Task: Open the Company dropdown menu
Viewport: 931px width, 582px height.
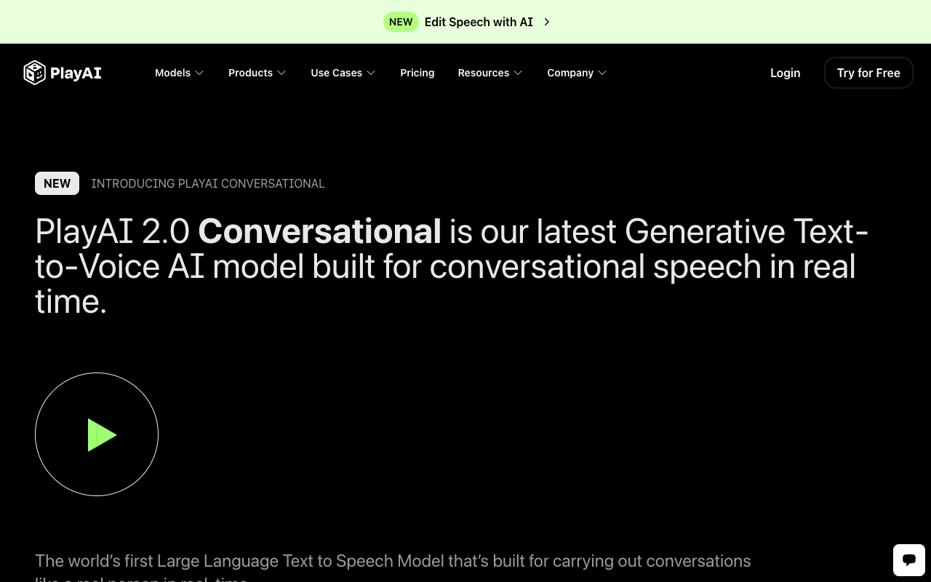Action: (x=577, y=73)
